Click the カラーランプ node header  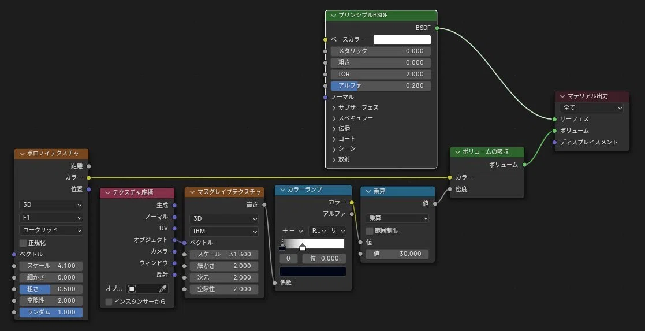[x=313, y=190]
